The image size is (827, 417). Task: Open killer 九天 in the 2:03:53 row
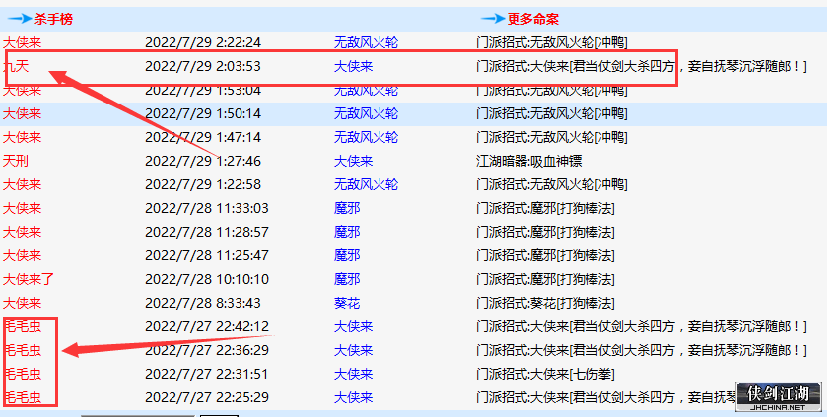[x=16, y=66]
